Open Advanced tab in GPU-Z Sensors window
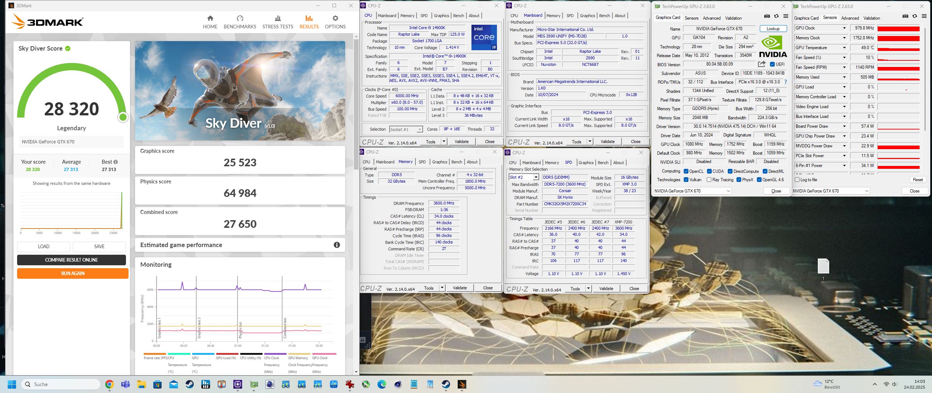 [x=850, y=18]
